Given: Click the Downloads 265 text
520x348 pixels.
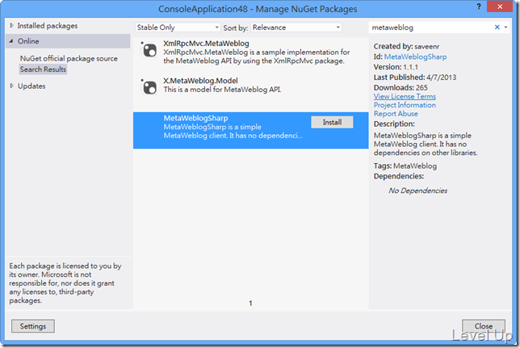Looking at the screenshot, I should click(x=400, y=87).
